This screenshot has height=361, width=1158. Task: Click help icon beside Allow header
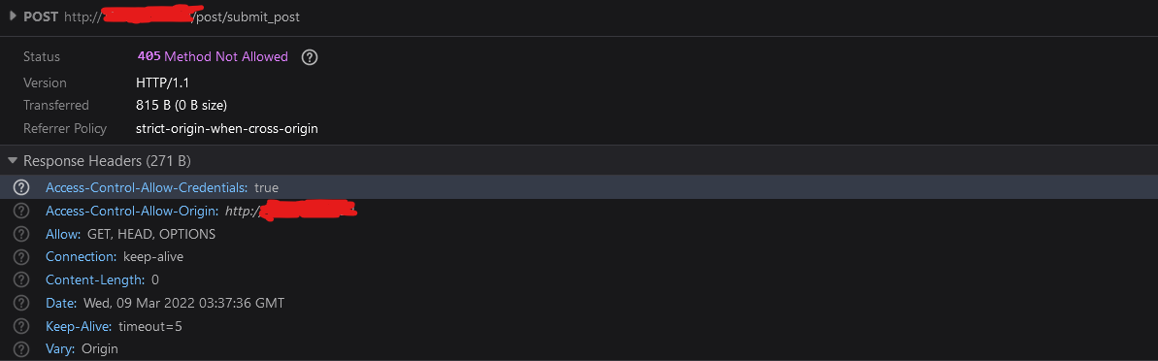click(21, 234)
